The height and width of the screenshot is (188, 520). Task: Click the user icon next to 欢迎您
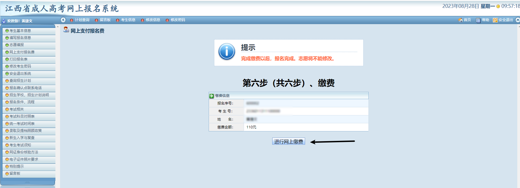tap(4, 21)
